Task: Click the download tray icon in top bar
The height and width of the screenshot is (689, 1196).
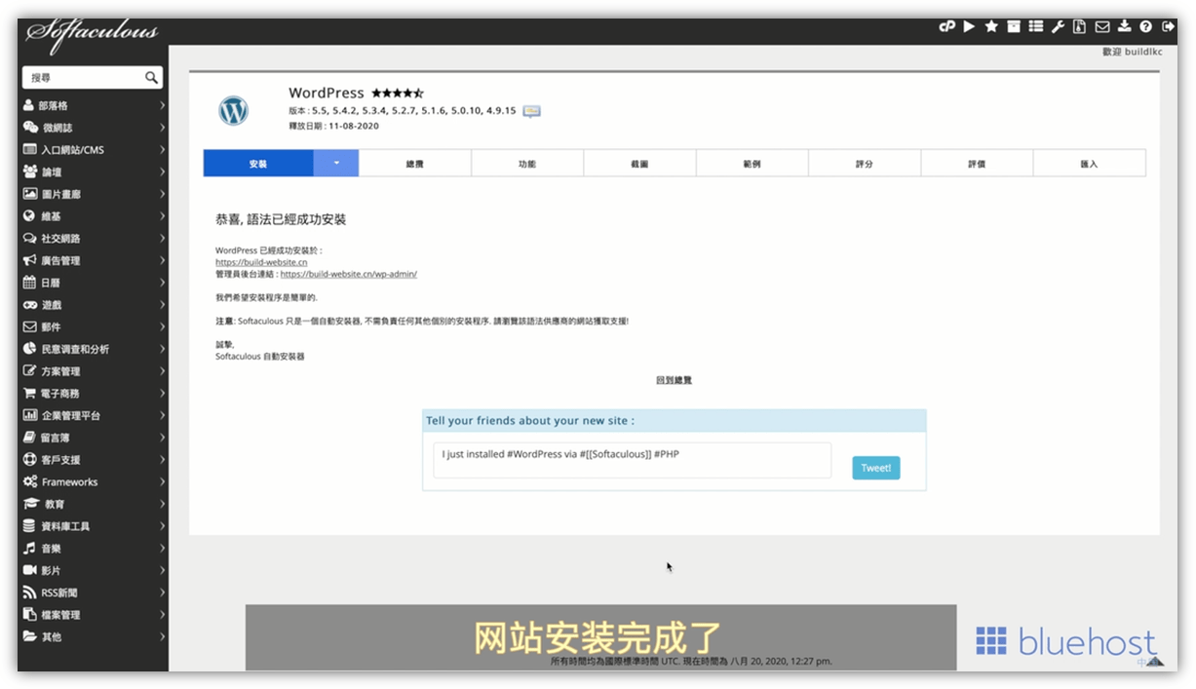Action: [1124, 27]
